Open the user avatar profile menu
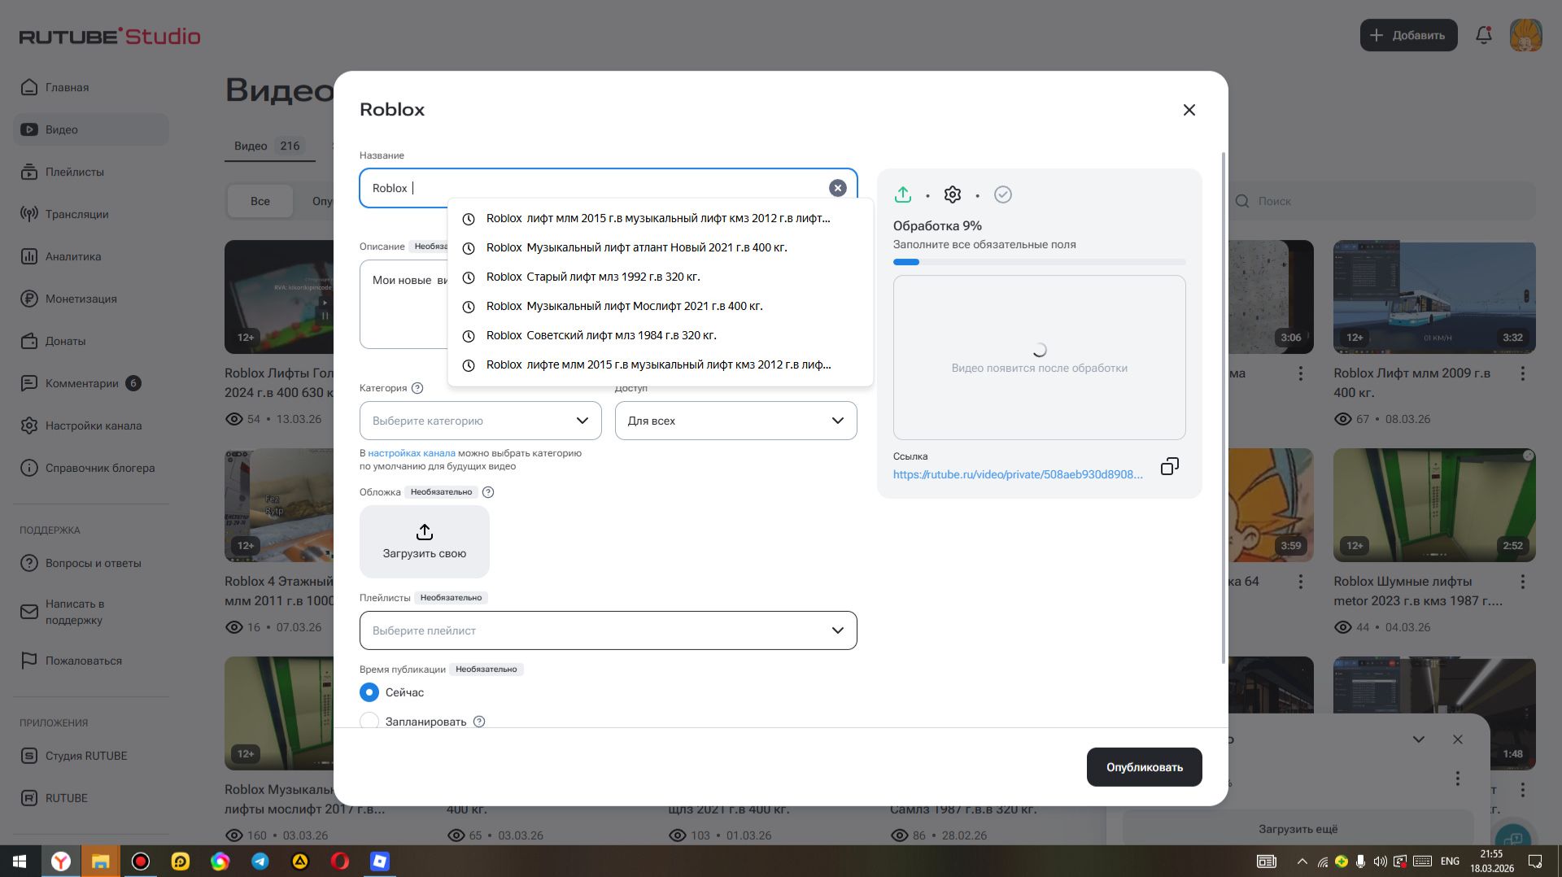The width and height of the screenshot is (1562, 877). pyautogui.click(x=1526, y=35)
